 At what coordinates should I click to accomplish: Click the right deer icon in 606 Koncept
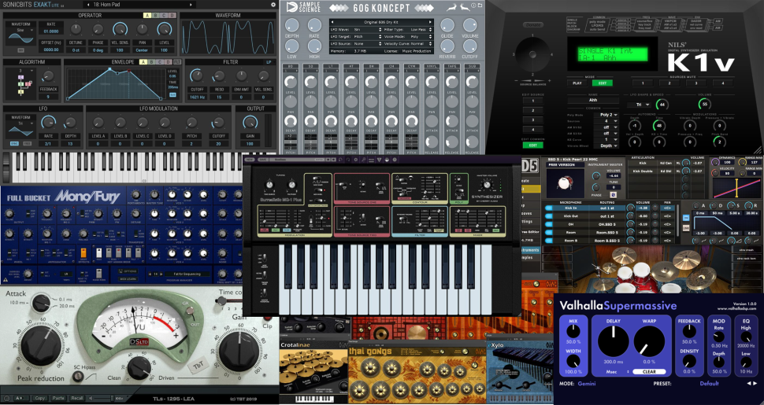coord(465,9)
